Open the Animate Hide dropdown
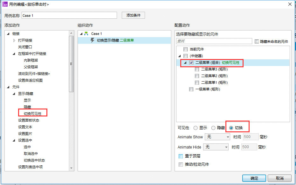 216,147
